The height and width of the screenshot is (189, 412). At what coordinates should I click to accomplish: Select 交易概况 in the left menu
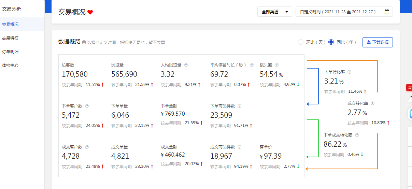tap(10, 25)
